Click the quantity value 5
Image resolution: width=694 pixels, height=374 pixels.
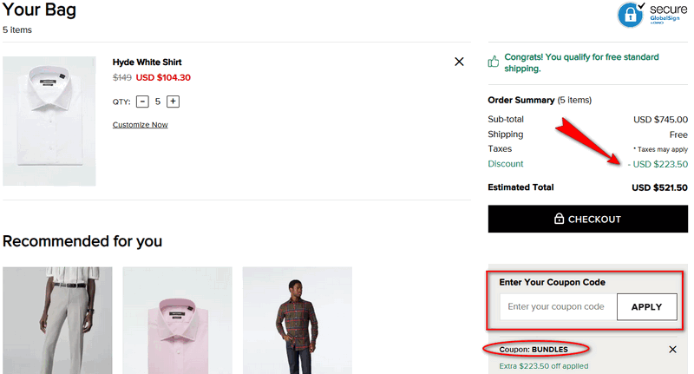158,102
